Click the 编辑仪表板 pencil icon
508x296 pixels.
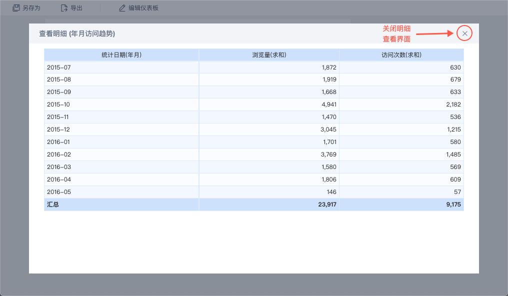point(122,8)
